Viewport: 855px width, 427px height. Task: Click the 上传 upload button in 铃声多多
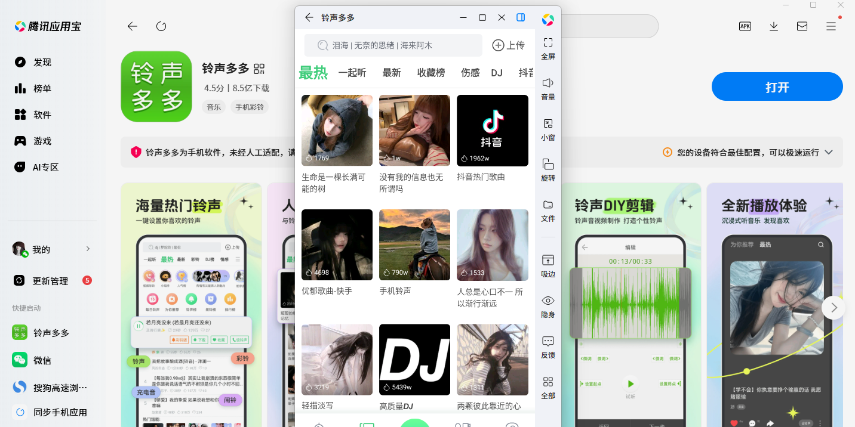coord(508,45)
